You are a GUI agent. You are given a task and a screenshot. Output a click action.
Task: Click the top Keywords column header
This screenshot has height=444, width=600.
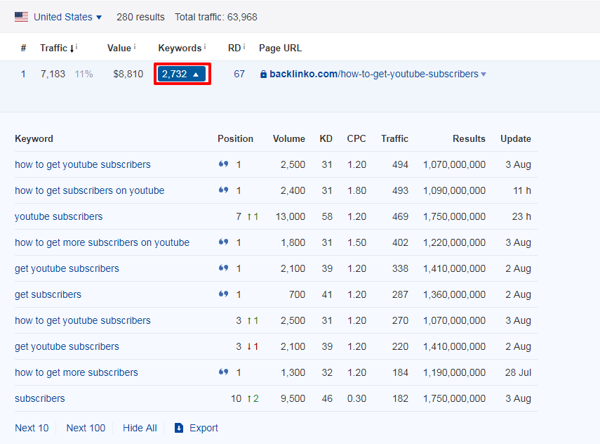[x=180, y=48]
